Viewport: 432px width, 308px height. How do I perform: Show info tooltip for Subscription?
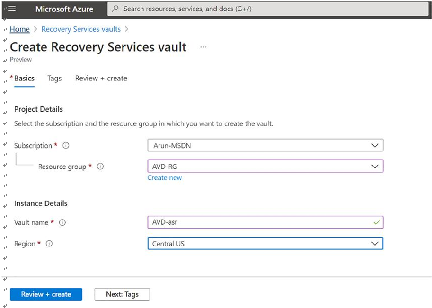point(66,145)
